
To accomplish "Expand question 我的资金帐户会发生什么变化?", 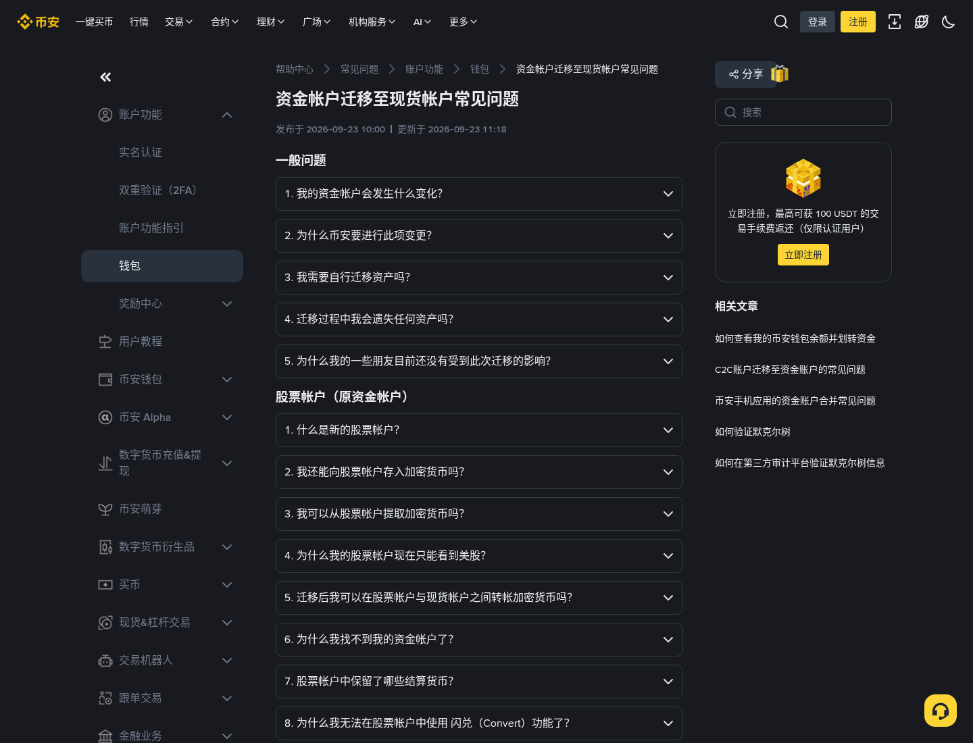I will coord(479,194).
